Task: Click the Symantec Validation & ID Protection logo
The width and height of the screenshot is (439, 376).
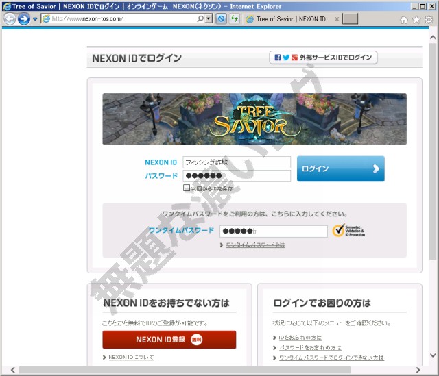Action: tap(348, 231)
